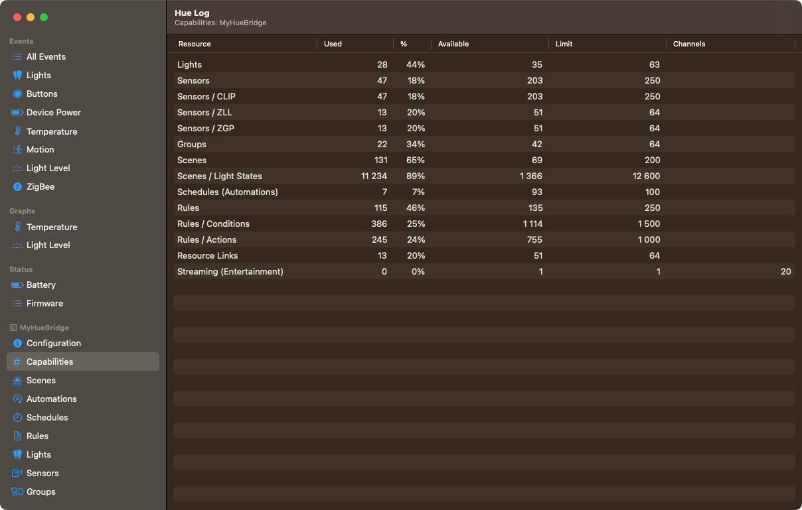
Task: View Firmware status
Action: coord(44,303)
